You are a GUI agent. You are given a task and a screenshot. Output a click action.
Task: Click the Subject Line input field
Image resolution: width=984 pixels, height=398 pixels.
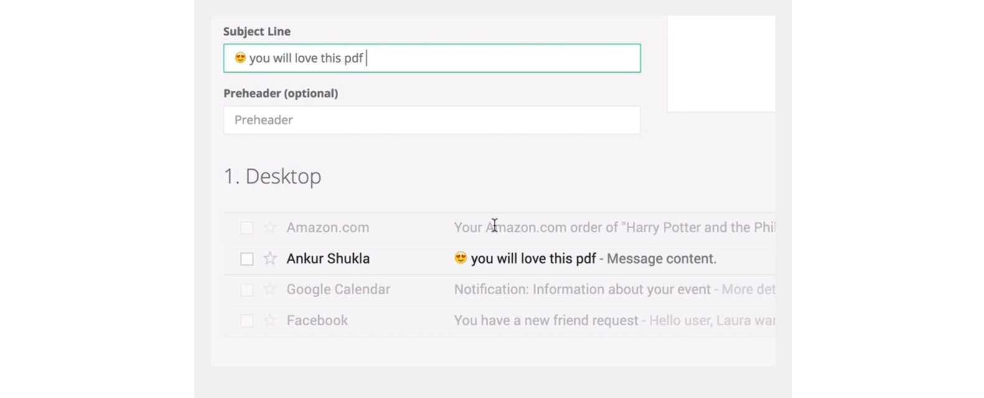(432, 58)
